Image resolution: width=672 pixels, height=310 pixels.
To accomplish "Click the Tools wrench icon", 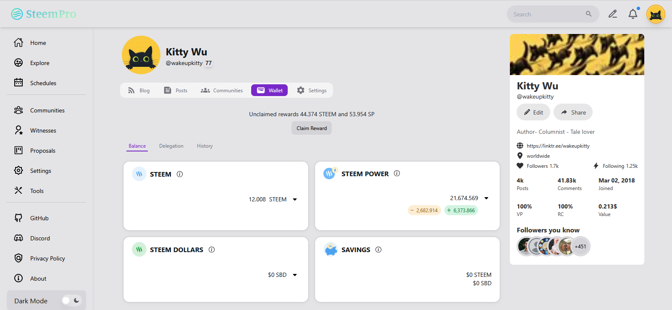I will (18, 191).
